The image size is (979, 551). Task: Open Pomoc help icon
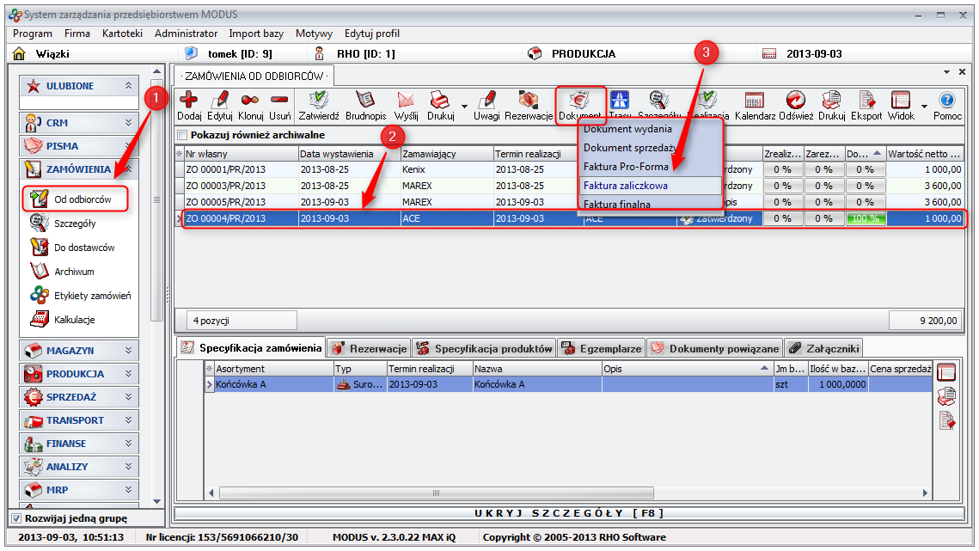tap(947, 102)
